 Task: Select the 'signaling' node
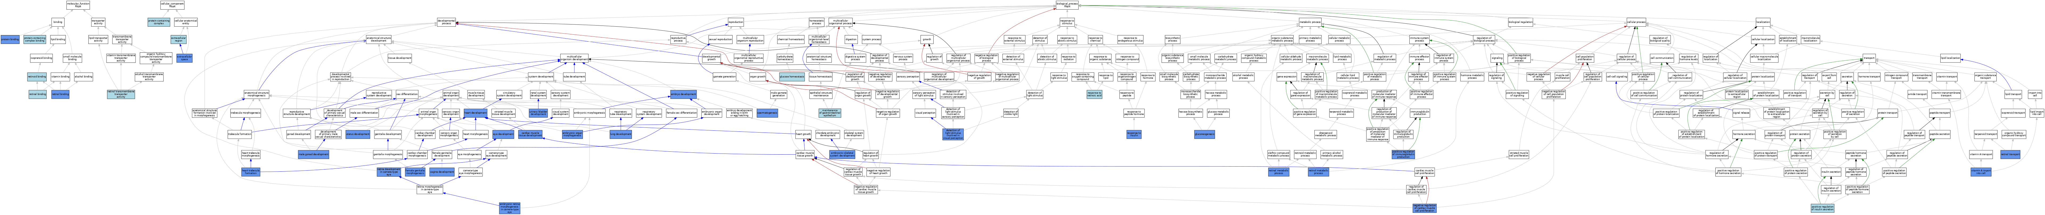1497,58
